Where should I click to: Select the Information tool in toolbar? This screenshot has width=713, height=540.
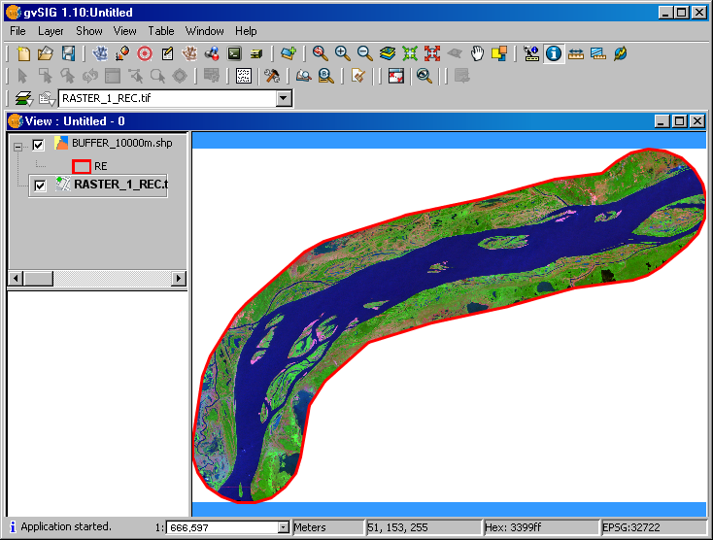[554, 53]
